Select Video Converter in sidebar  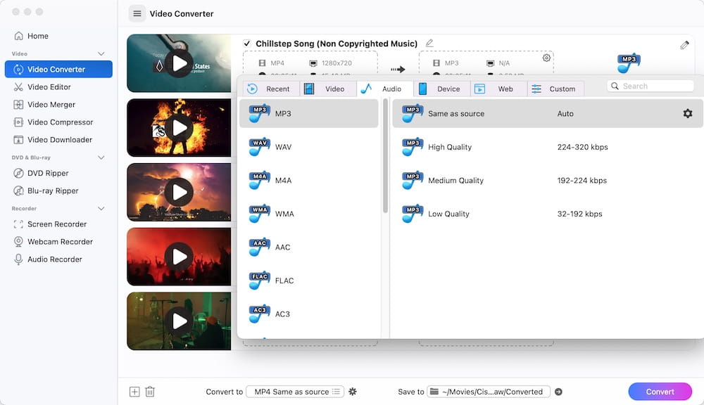click(x=58, y=69)
